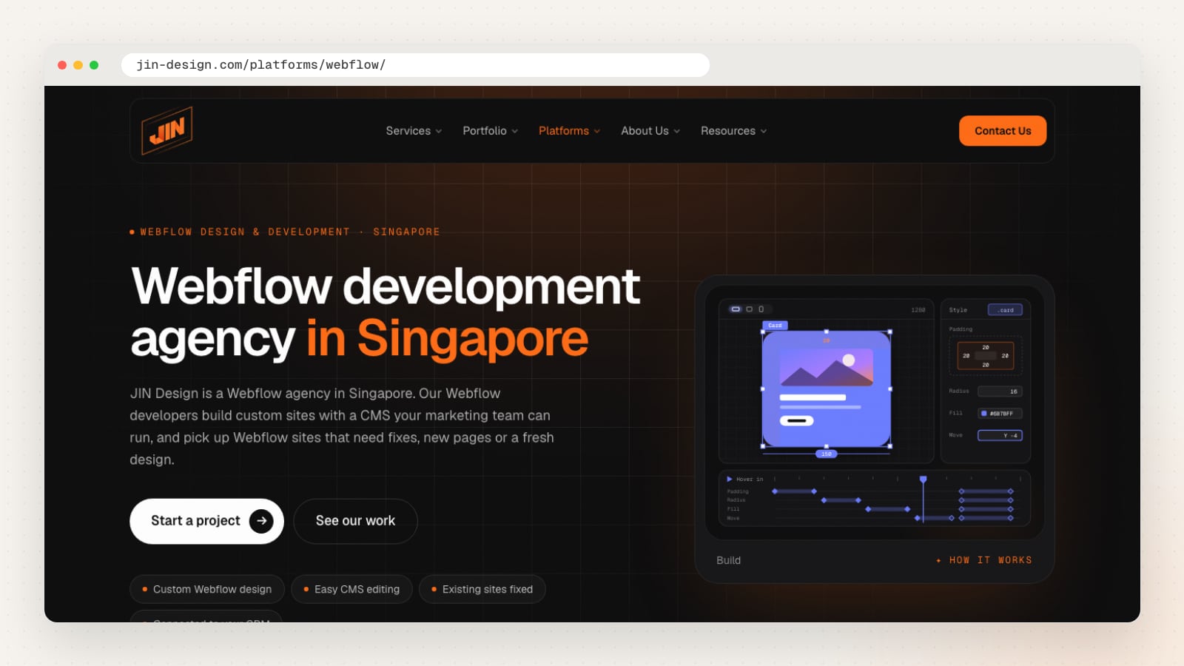Click the Fill row keyframe bar in the timeline
This screenshot has height=666, width=1184.
click(x=888, y=509)
